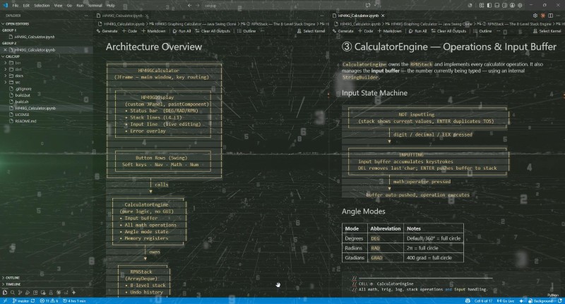The width and height of the screenshot is (565, 304).
Task: Click the synchronize changes icon next to master
Action: coord(32,300)
